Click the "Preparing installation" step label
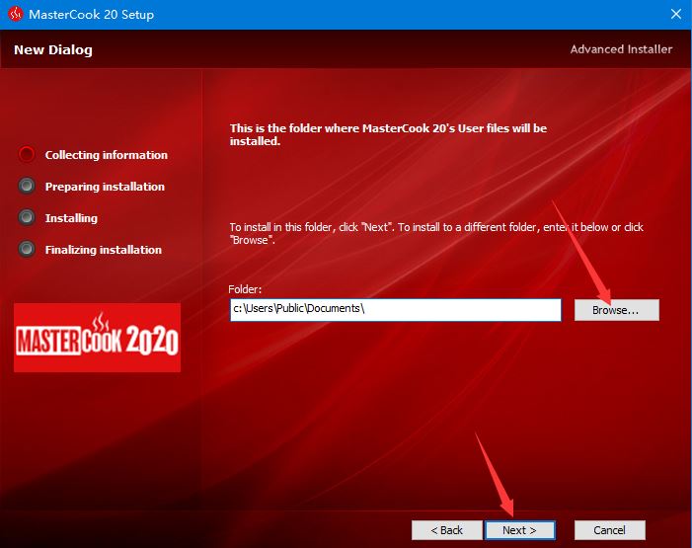Viewport: 692px width, 548px height. pyautogui.click(x=105, y=187)
